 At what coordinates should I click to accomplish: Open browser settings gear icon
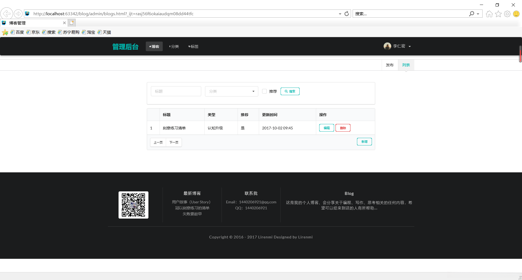508,14
